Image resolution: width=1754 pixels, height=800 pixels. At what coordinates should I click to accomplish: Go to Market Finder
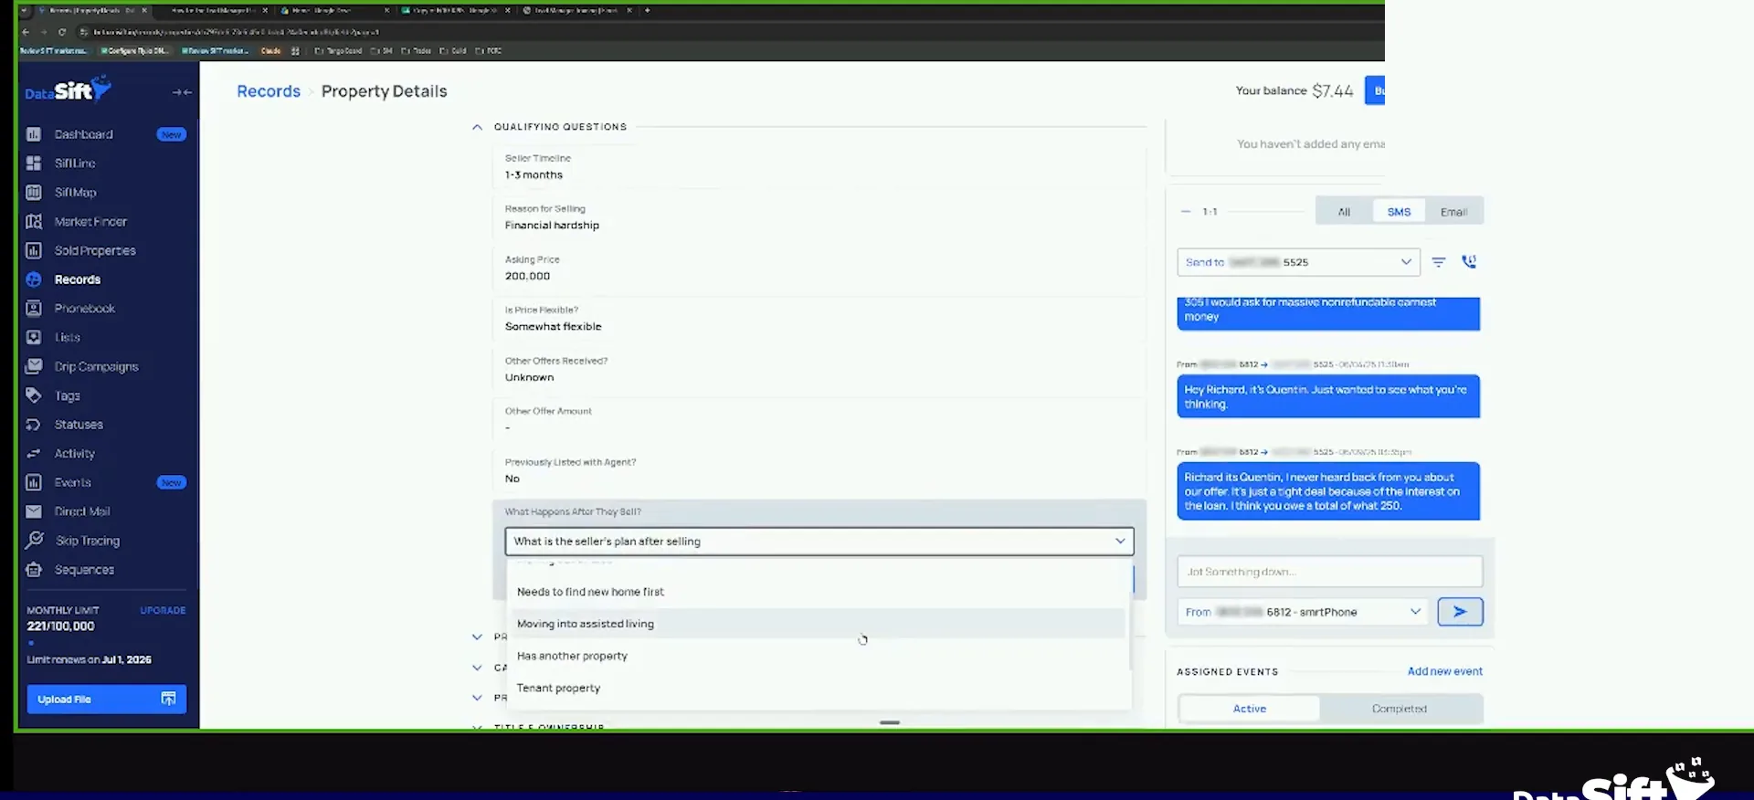(90, 222)
